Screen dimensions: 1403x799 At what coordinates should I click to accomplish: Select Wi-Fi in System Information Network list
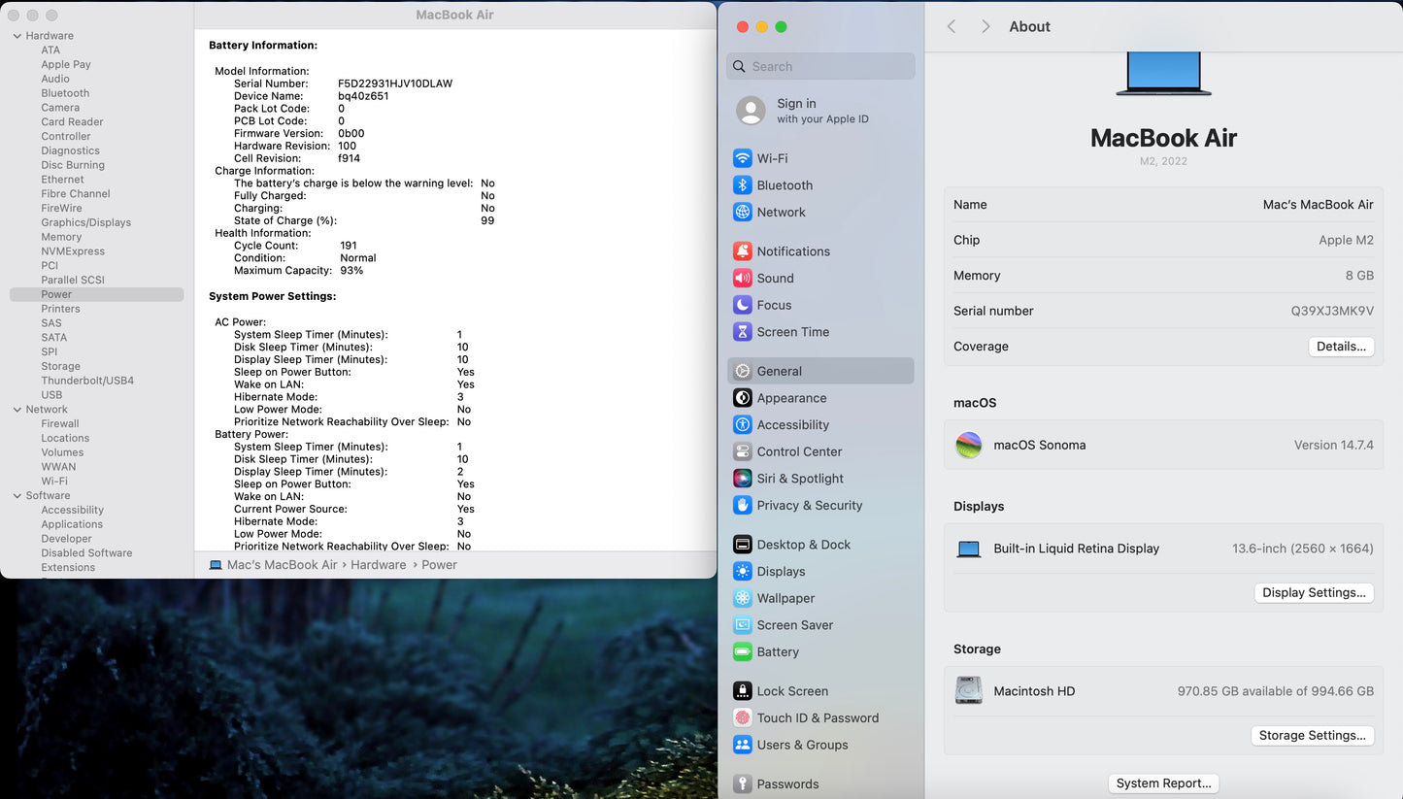pyautogui.click(x=54, y=481)
